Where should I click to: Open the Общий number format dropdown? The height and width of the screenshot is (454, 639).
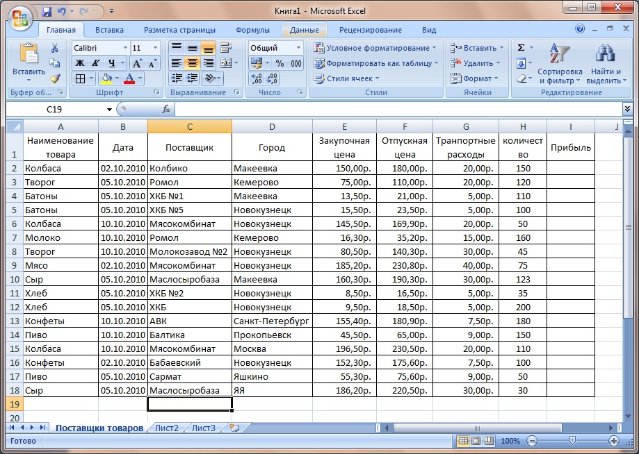click(x=298, y=48)
